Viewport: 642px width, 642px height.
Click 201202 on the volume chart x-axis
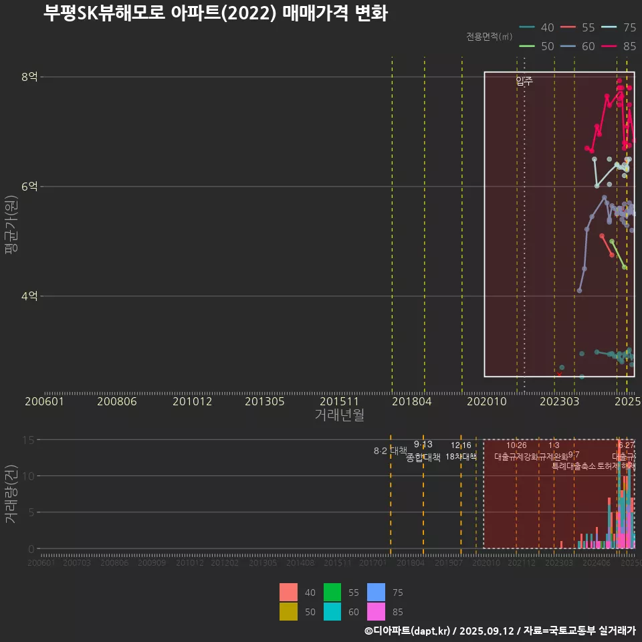[225, 562]
